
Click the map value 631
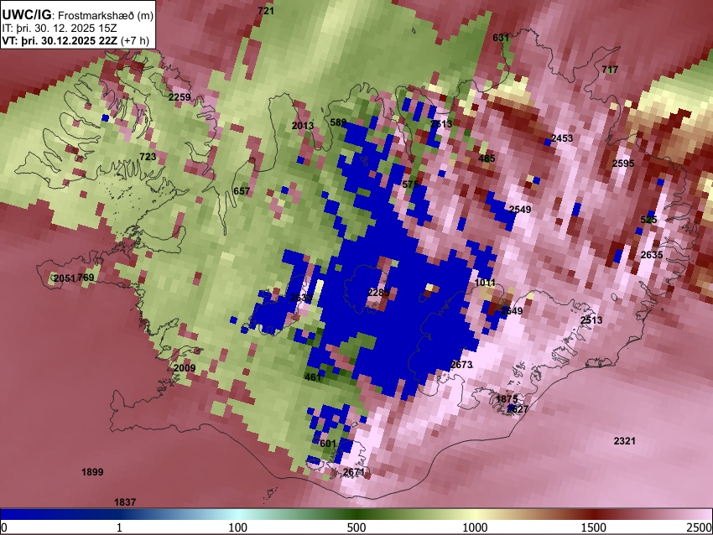(x=501, y=38)
